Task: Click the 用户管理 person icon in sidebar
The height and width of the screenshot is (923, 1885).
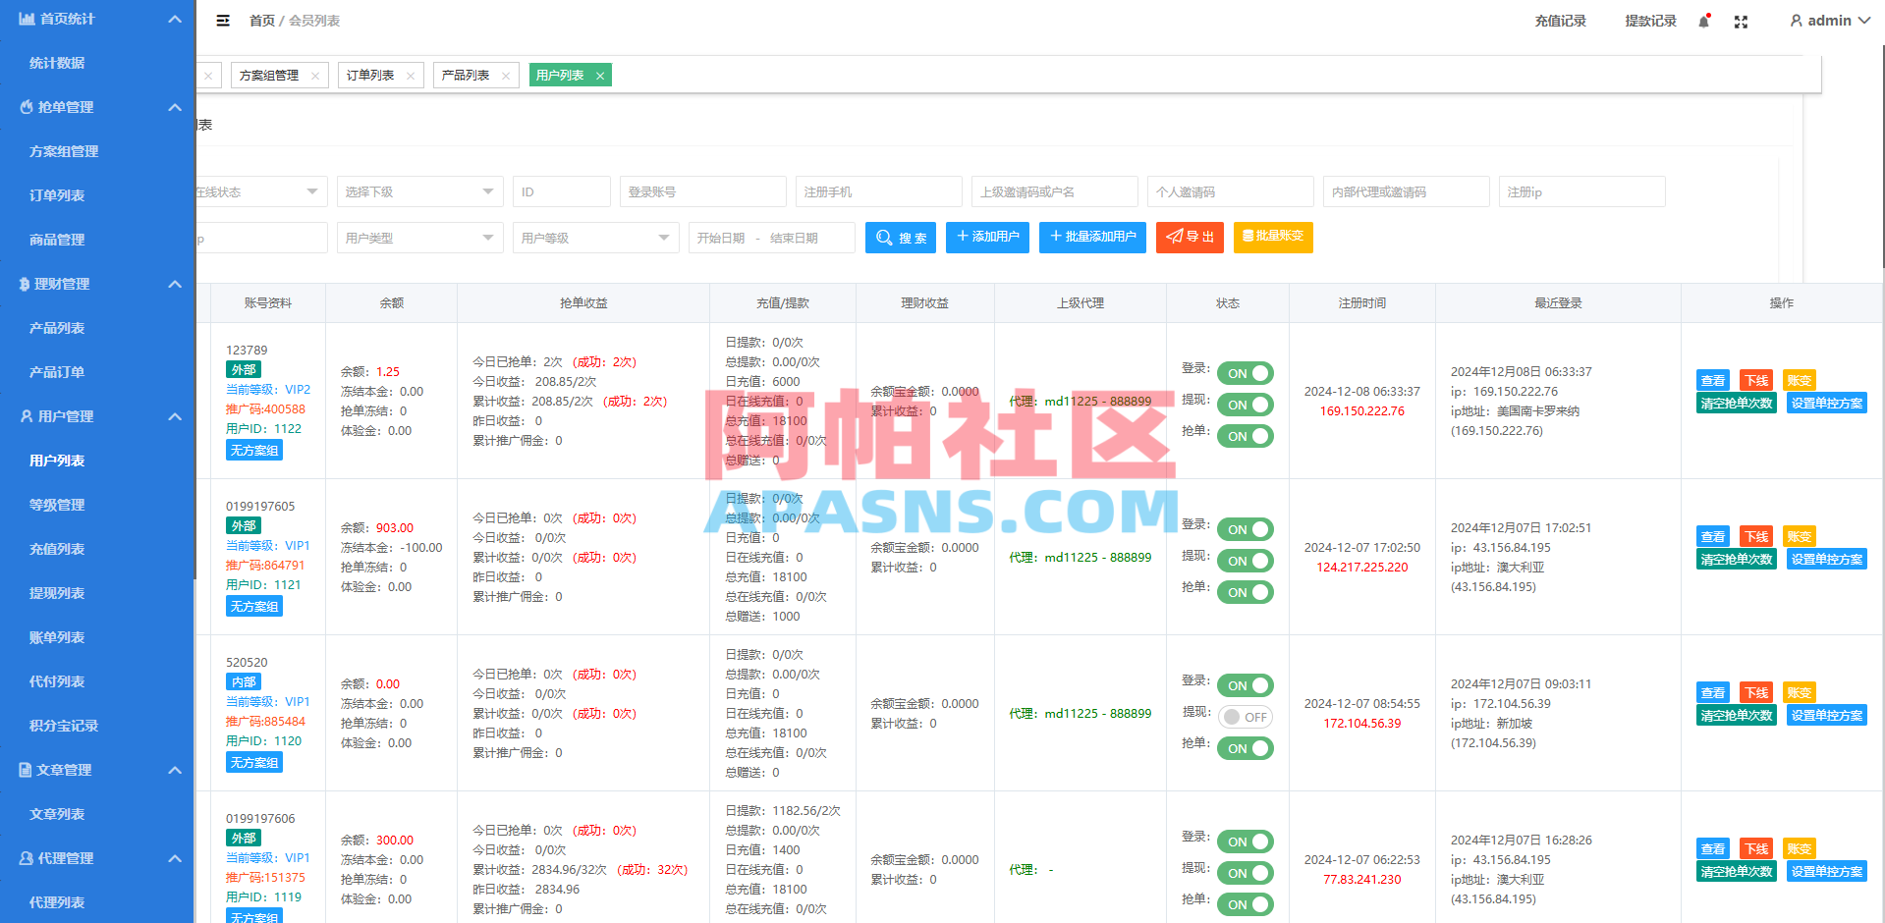Action: (x=26, y=416)
